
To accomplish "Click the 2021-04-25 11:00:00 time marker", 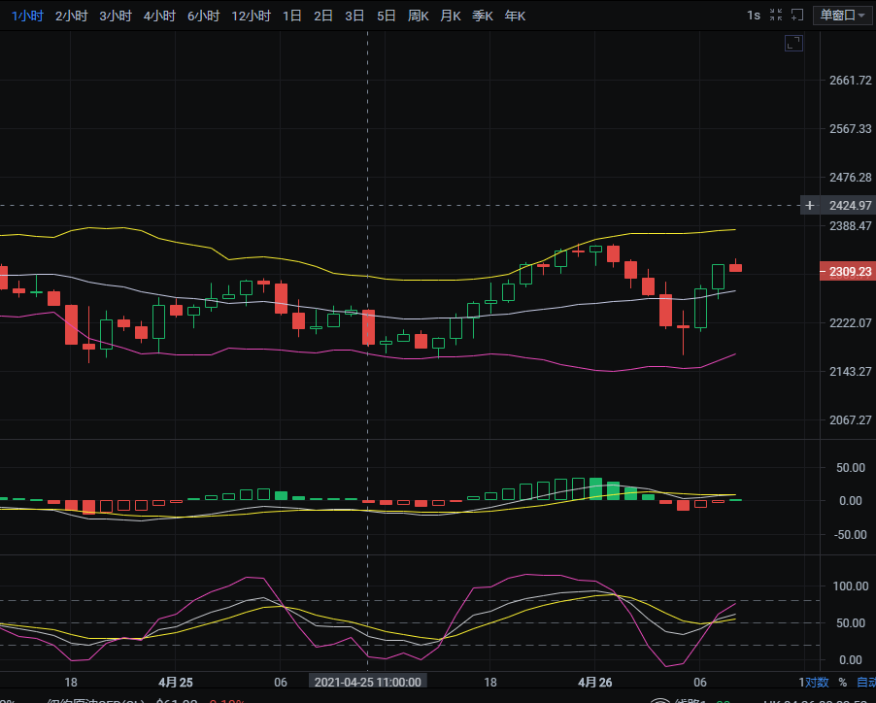I will pos(367,682).
